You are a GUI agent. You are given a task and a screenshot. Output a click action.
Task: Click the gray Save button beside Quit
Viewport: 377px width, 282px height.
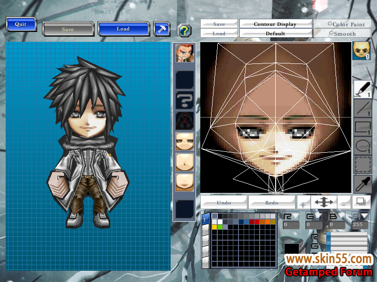pos(68,29)
